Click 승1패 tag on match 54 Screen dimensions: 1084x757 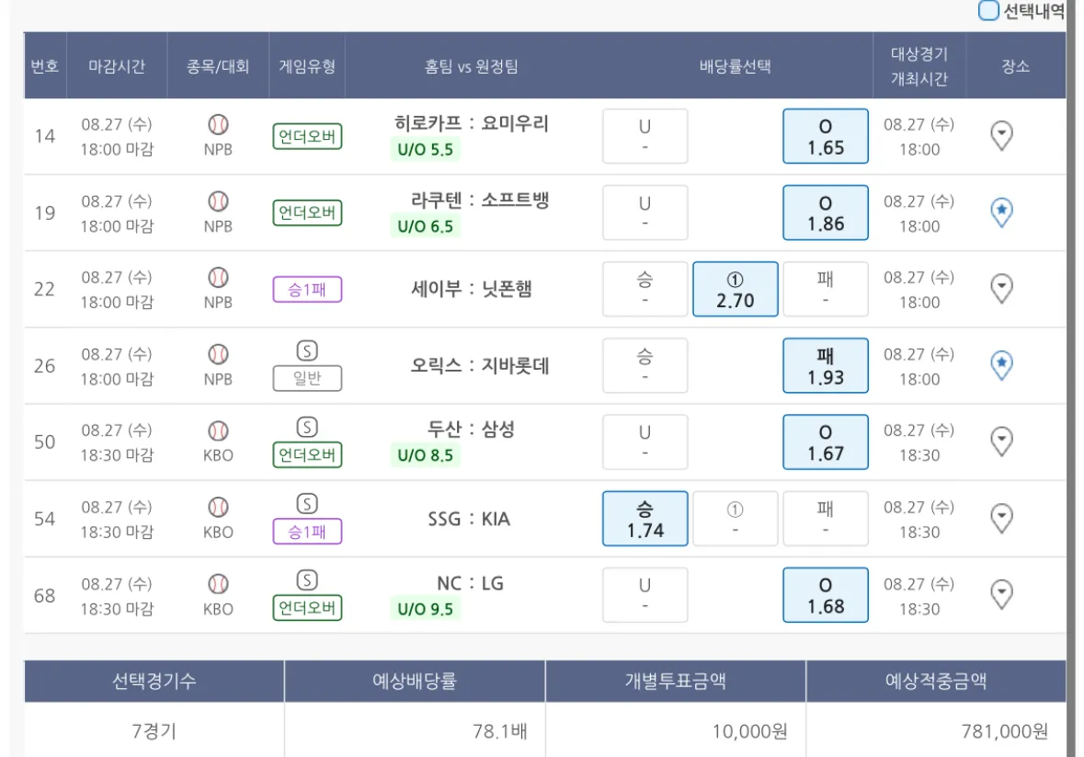pos(307,532)
